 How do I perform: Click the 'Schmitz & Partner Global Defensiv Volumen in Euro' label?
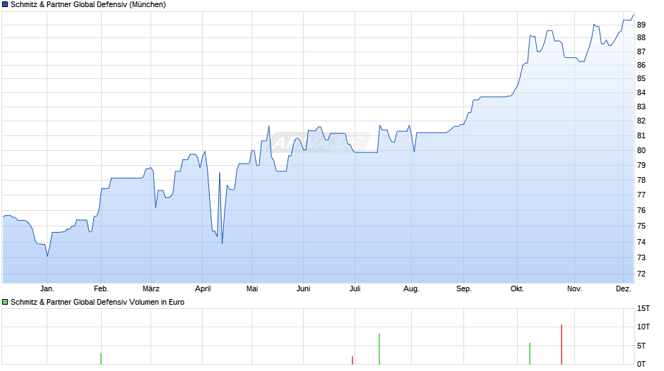(97, 302)
